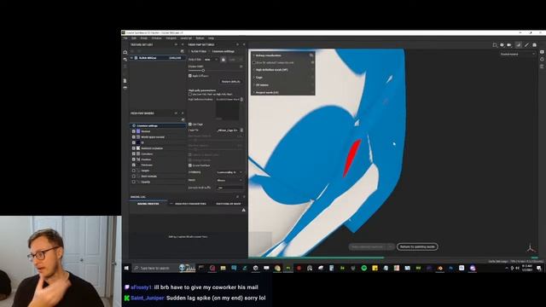The height and width of the screenshot is (307, 546).
Task: Click the highlighted baking mode toolbar icon
Action: pos(519,45)
